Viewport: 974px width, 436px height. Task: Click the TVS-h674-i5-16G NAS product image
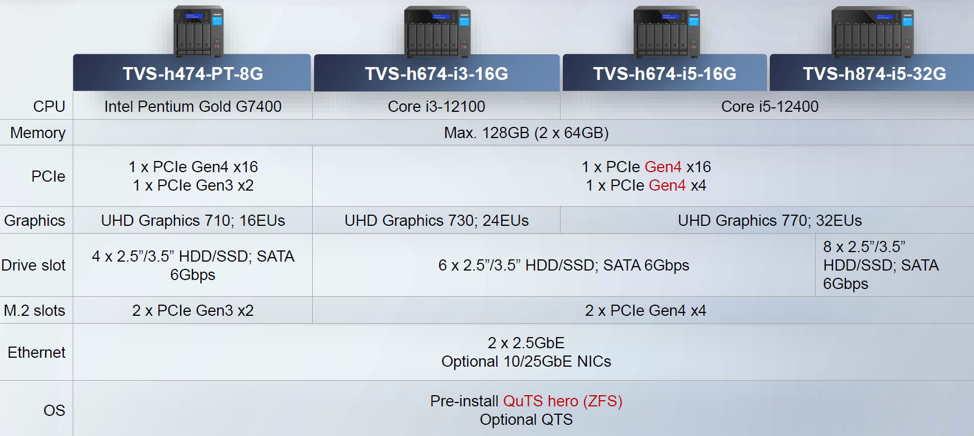click(666, 31)
